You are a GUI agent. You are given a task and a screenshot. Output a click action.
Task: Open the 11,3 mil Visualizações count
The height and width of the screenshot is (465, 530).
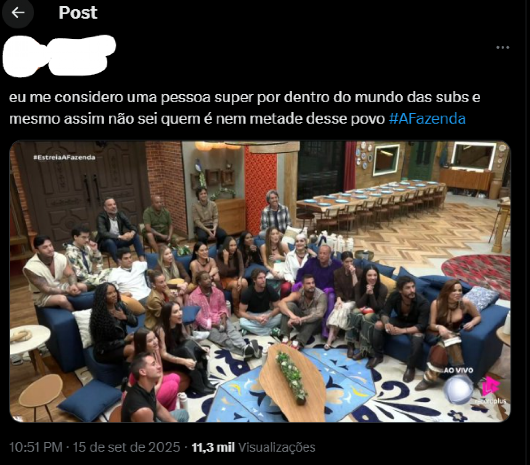point(253,447)
